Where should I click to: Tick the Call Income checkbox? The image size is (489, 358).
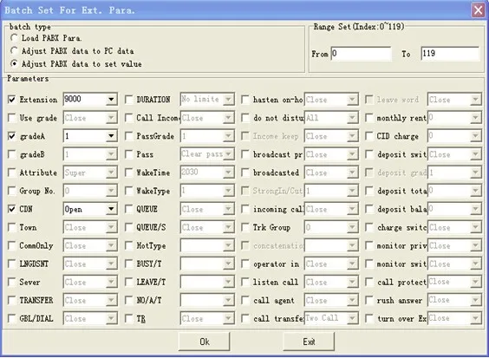(129, 118)
